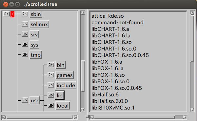The width and height of the screenshot is (197, 121).
Task: Click the tree pane's vertical scrollbar thumb
Action: click(83, 76)
